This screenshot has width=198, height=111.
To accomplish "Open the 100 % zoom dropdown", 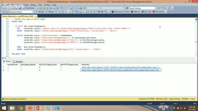I will click(x=9, y=58).
